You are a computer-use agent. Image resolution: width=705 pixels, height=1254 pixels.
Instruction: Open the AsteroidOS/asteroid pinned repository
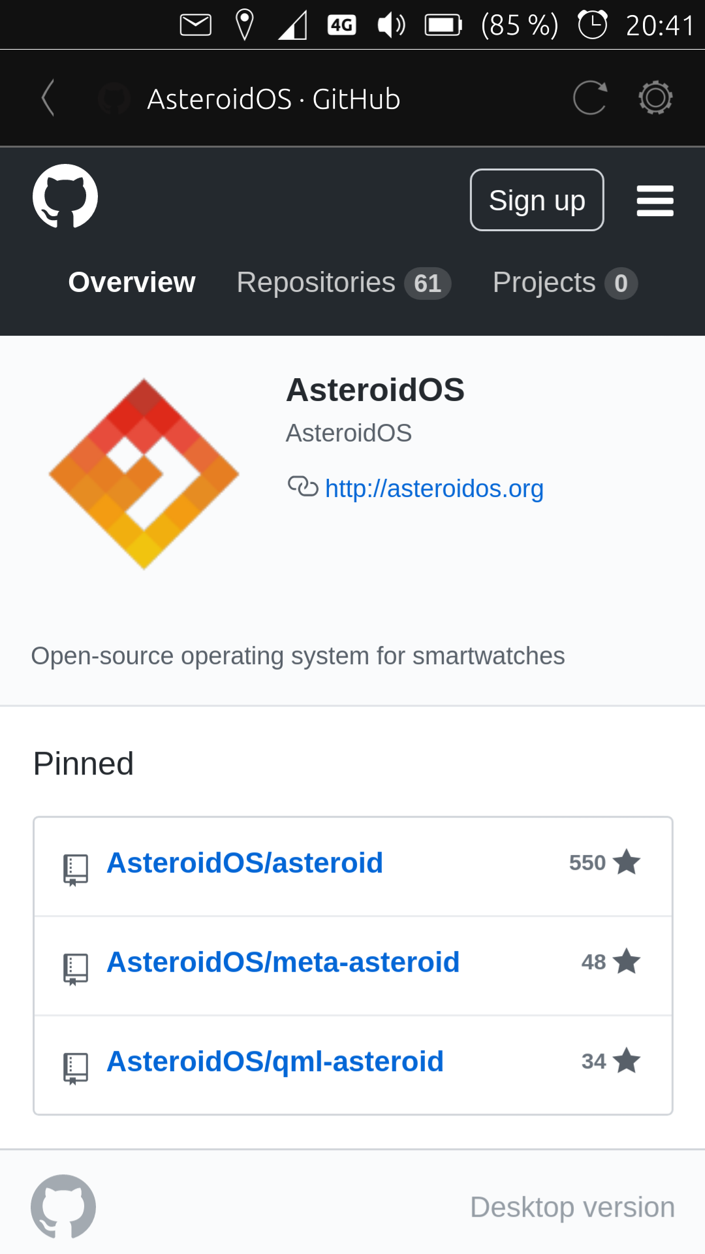[245, 863]
